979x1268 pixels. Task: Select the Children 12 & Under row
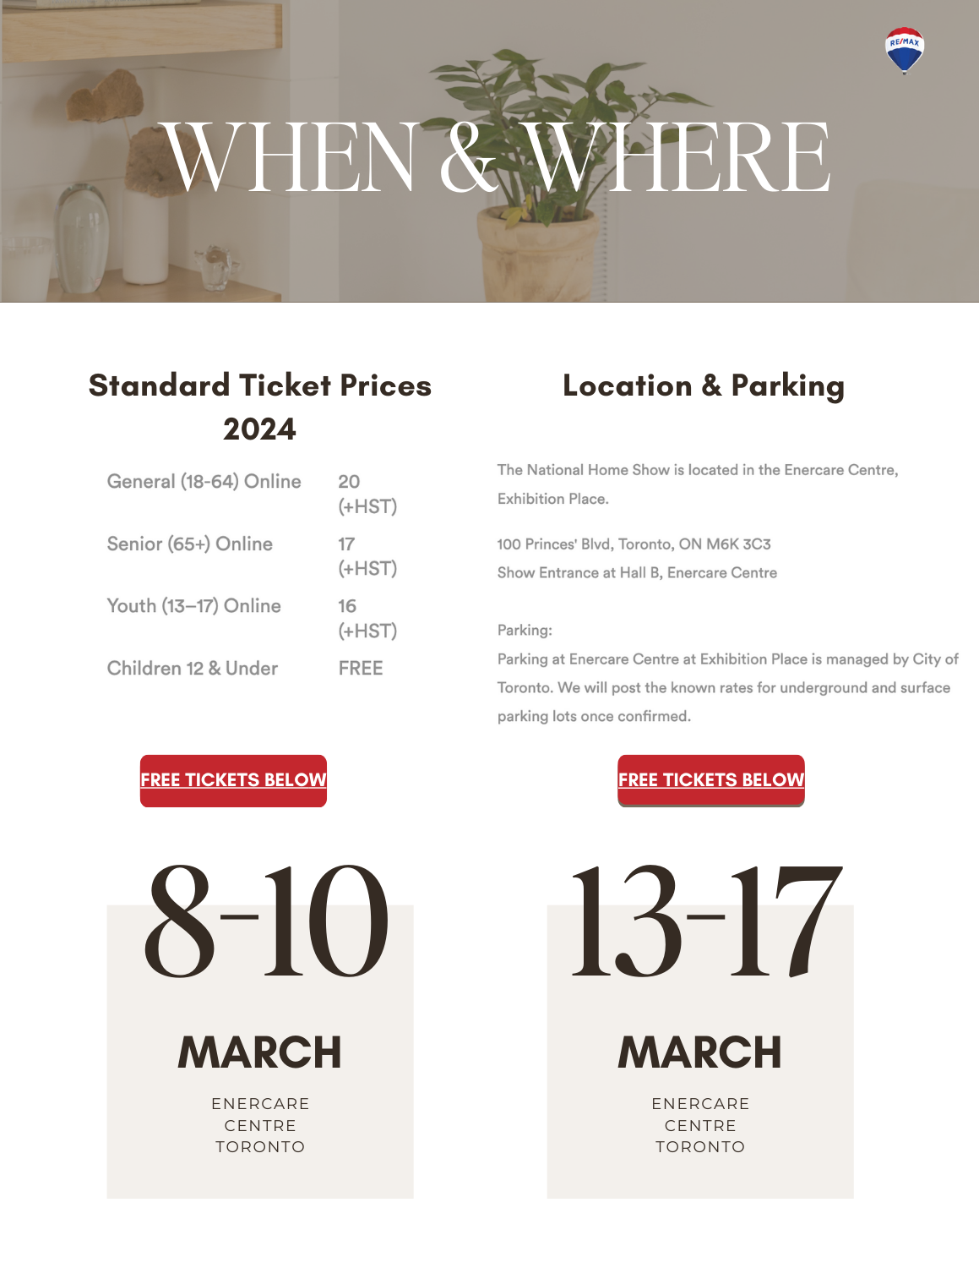(x=246, y=668)
